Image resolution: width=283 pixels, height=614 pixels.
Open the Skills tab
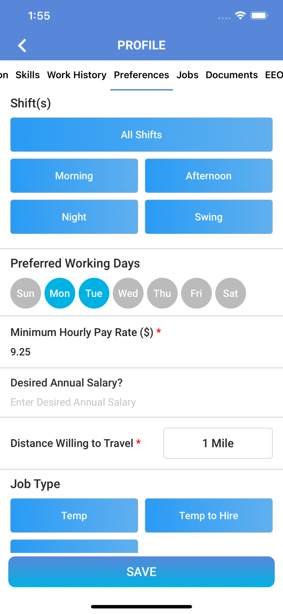click(x=27, y=75)
